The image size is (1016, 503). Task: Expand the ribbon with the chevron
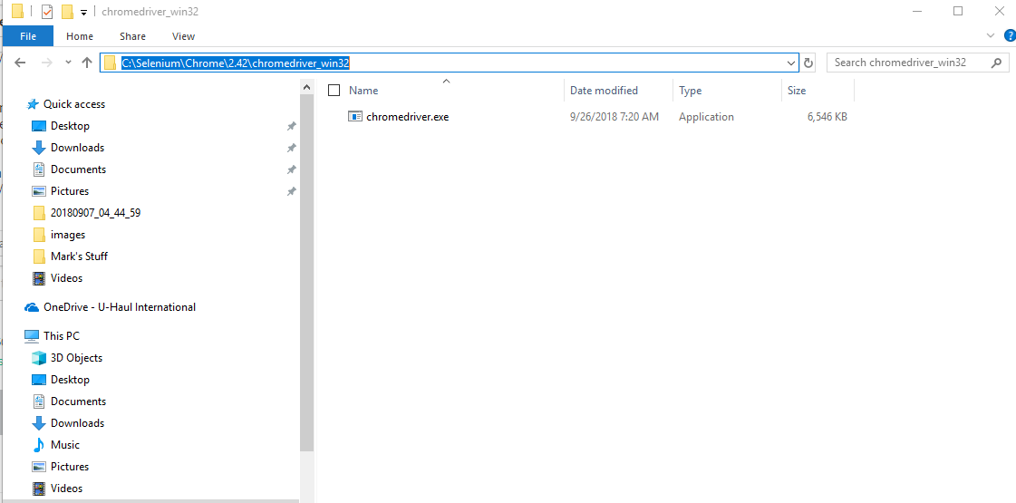pos(990,35)
